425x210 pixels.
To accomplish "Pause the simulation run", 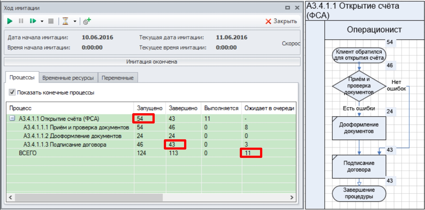I will pos(21,21).
